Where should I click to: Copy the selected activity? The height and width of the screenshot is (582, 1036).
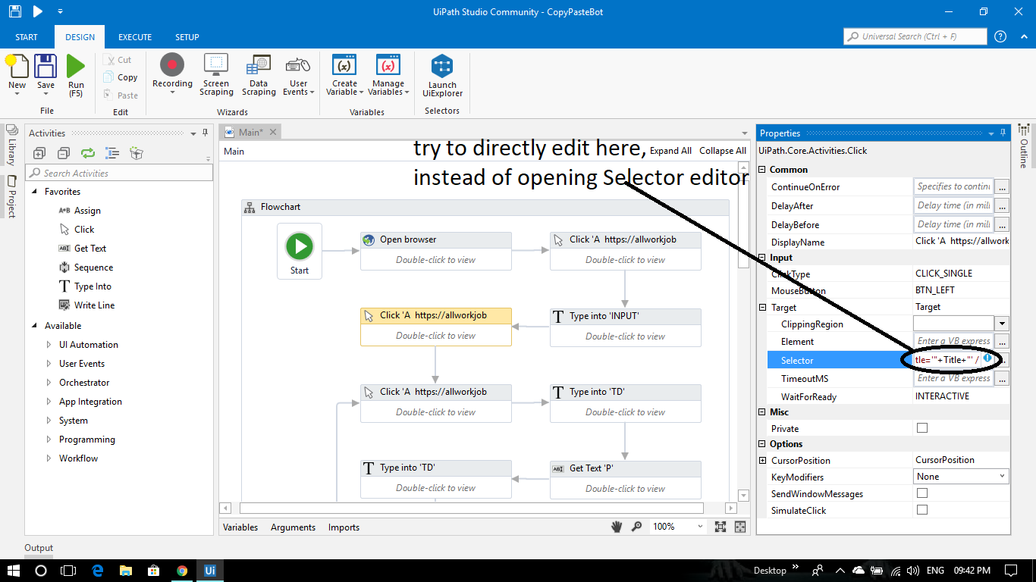click(121, 77)
